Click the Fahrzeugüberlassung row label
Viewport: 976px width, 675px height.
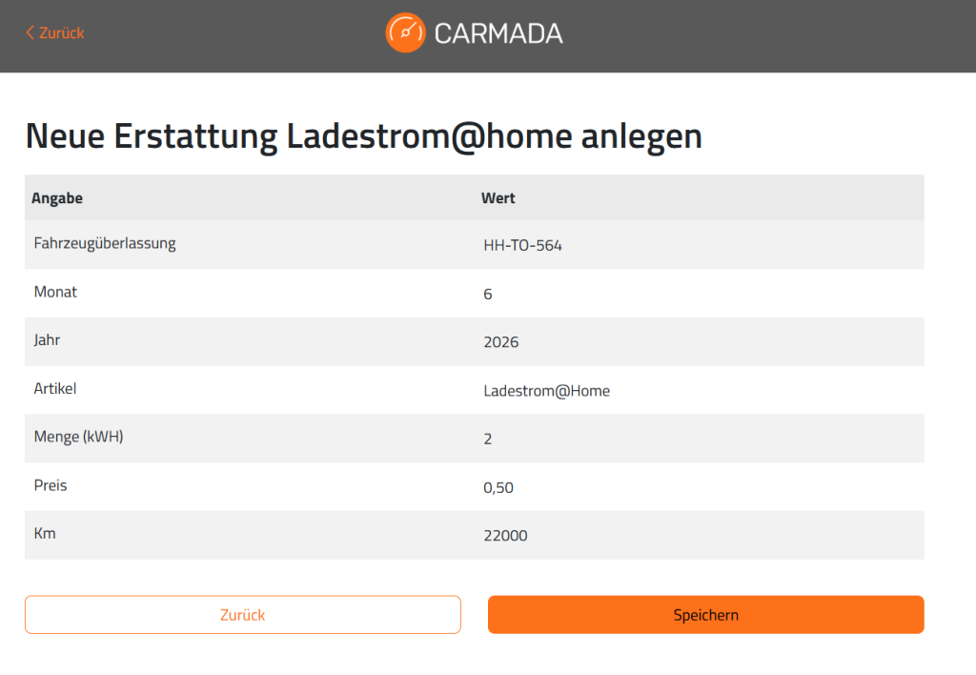point(105,243)
